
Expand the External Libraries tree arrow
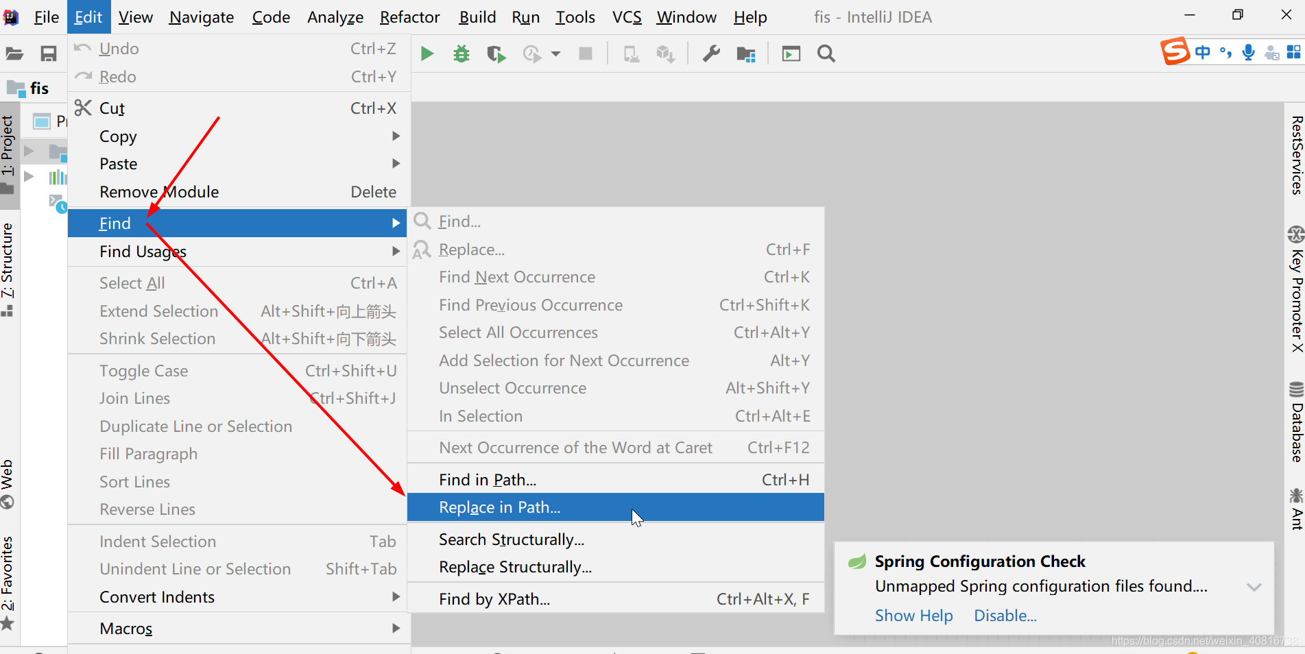[x=29, y=177]
